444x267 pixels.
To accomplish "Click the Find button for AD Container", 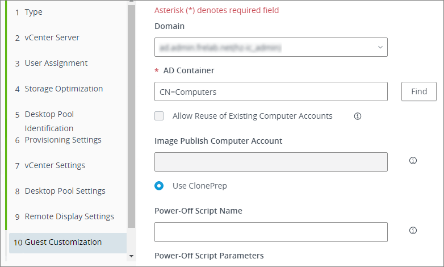I will click(418, 91).
